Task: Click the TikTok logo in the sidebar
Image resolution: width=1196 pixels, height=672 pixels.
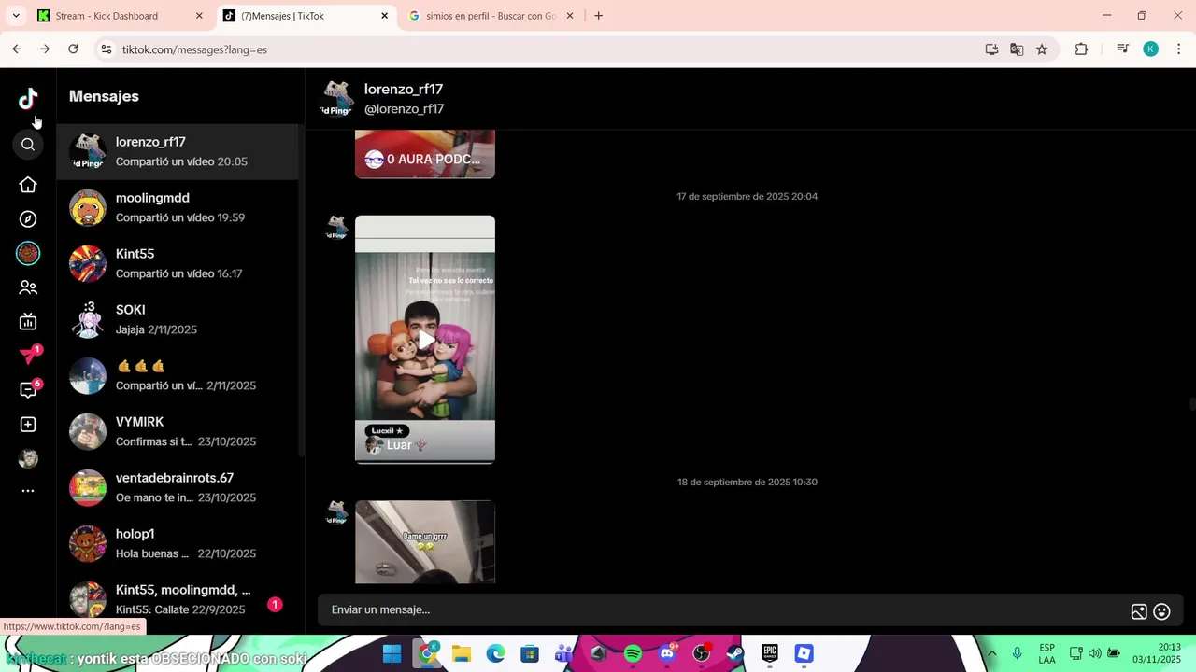Action: point(28,98)
